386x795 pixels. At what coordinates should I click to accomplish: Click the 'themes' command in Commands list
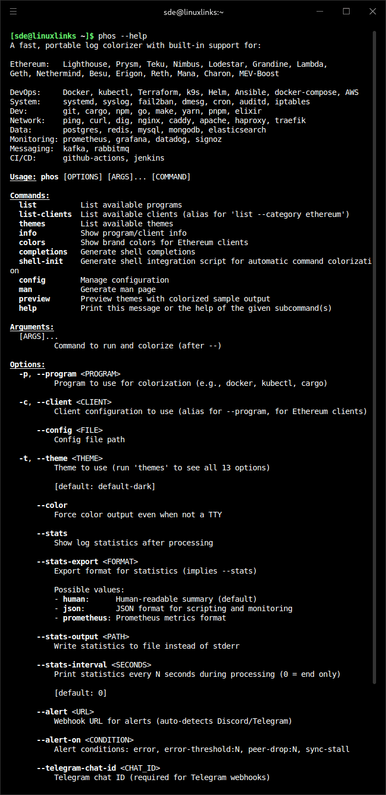point(32,224)
